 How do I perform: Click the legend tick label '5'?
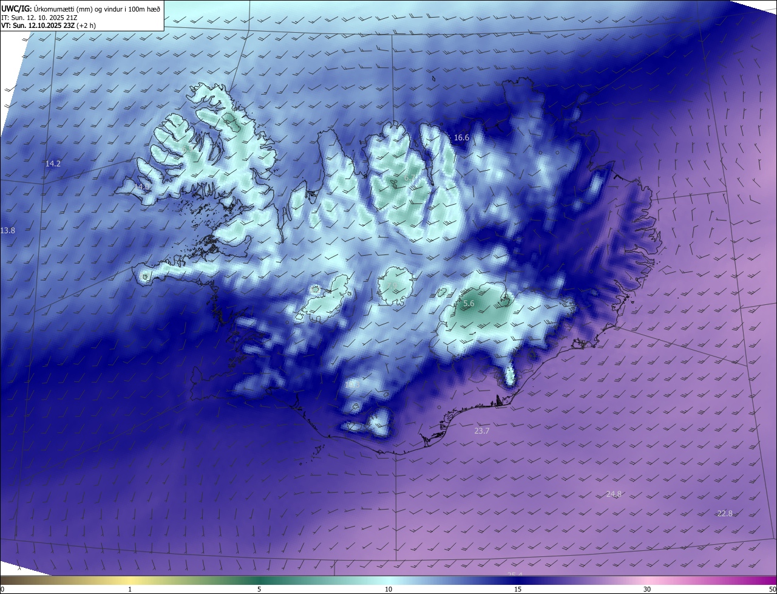[x=259, y=589]
